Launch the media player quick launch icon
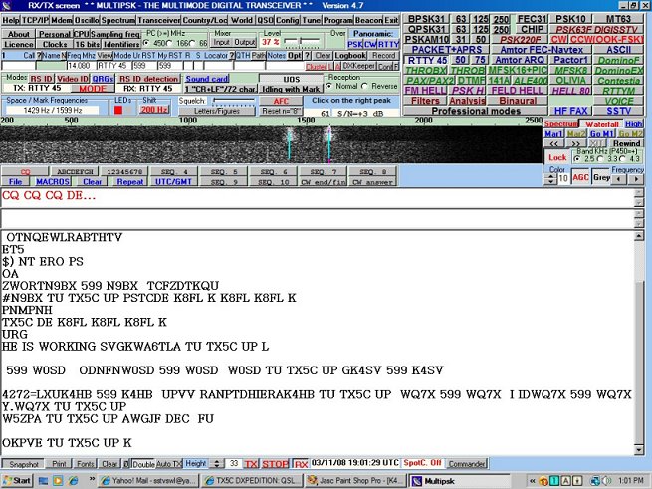This screenshot has width=652, height=489. click(58, 481)
